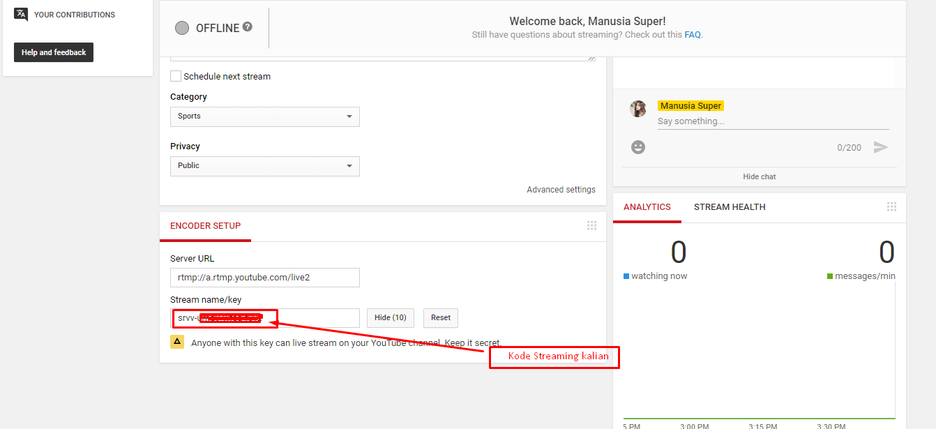Open the Category dropdown showing Sports
Viewport: 936px width, 429px height.
[x=265, y=116]
